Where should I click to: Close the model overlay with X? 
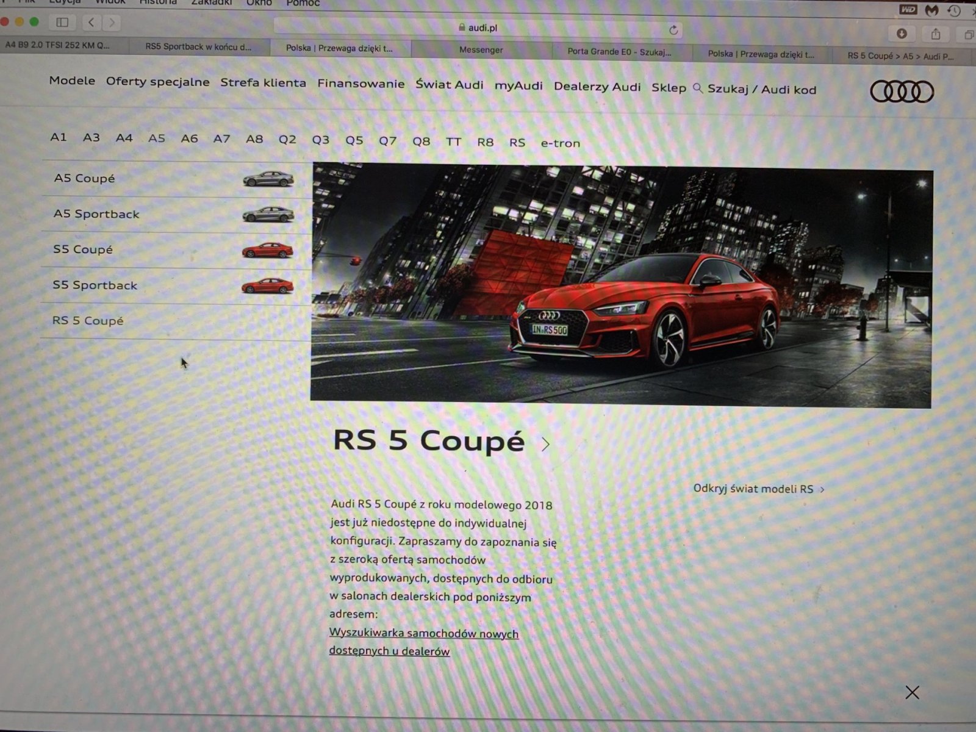tap(912, 692)
